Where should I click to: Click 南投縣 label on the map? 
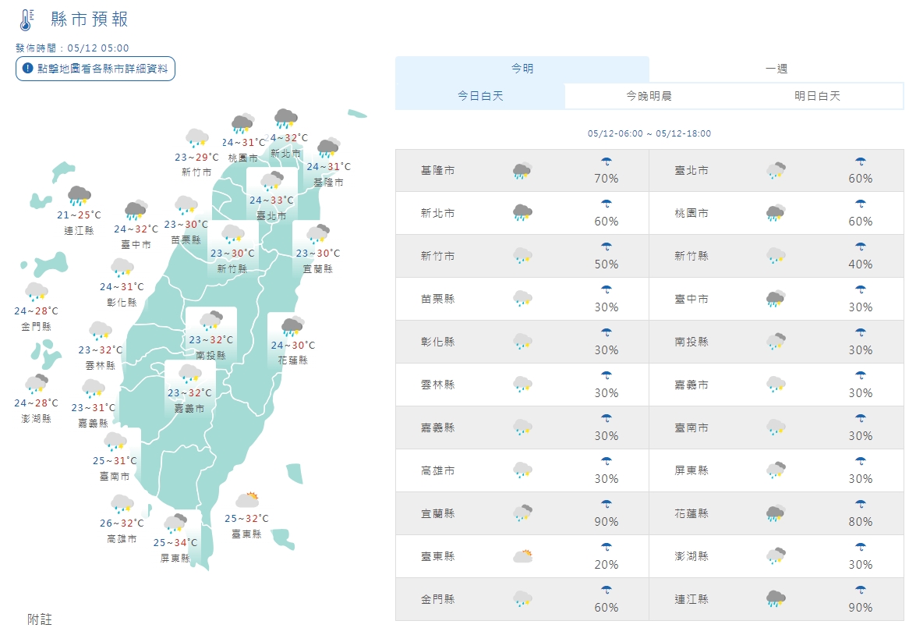tap(210, 356)
